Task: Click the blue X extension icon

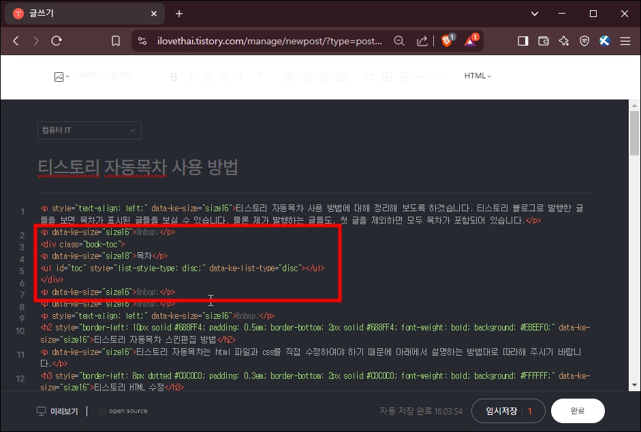Action: pyautogui.click(x=605, y=41)
